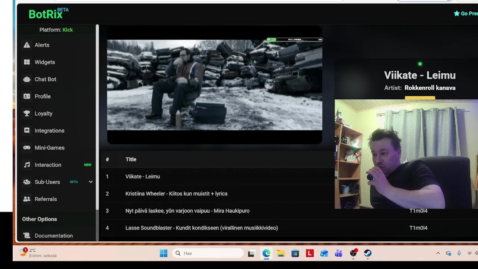The height and width of the screenshot is (269, 478).
Task: Open File Explorer from the taskbar
Action: tap(281, 253)
